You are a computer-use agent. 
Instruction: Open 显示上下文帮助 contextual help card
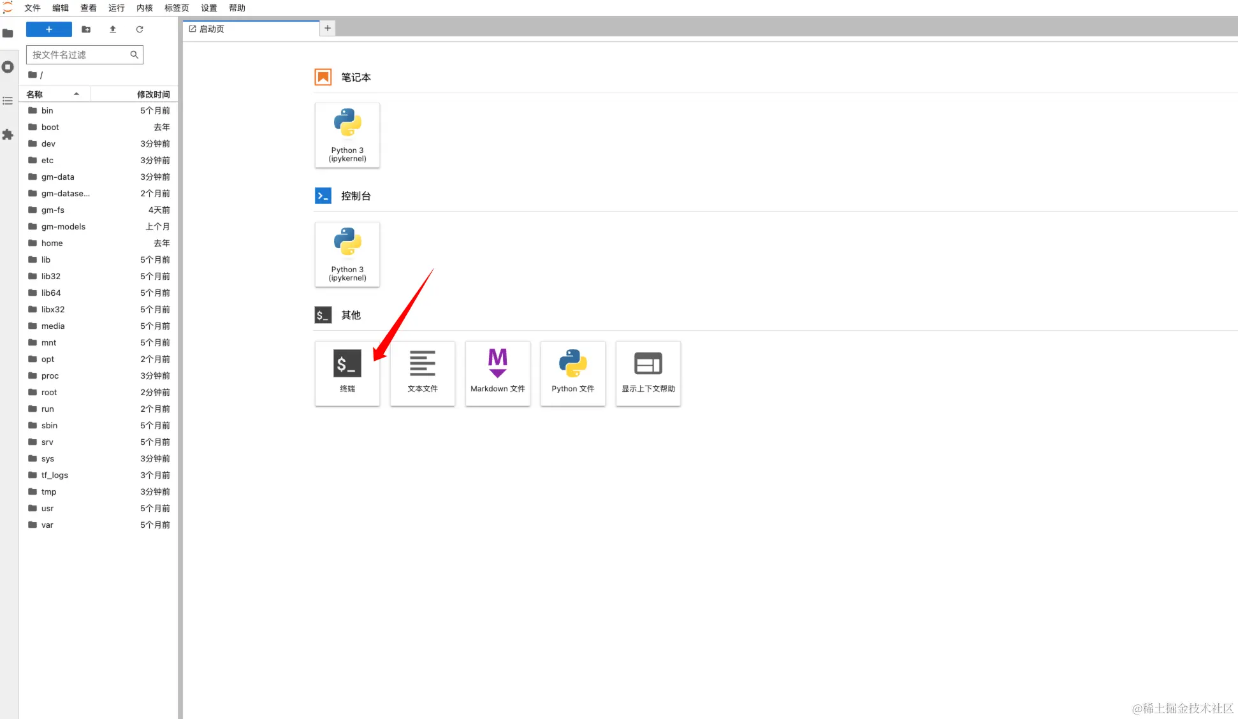[648, 373]
